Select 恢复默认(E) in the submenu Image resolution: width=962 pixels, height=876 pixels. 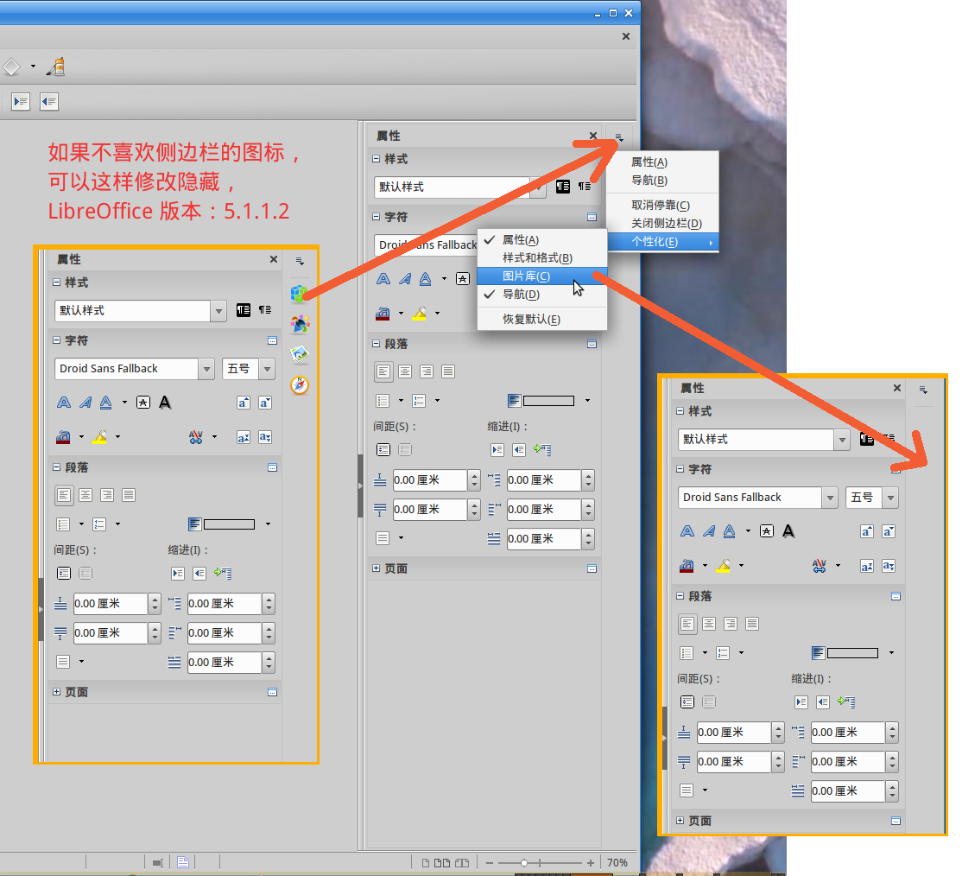coord(542,320)
